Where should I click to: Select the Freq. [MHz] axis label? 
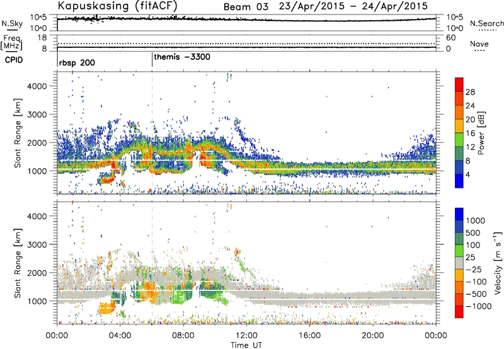point(12,43)
